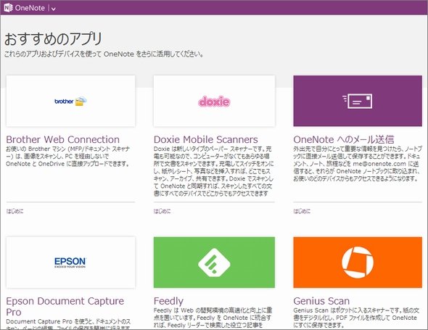Click the OneNote title text in header
Screen dimensions: 428x330
pos(30,8)
